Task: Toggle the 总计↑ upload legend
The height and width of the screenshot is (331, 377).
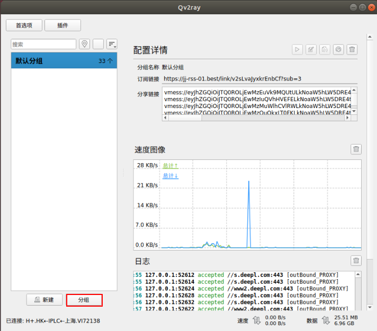Action: [x=170, y=166]
